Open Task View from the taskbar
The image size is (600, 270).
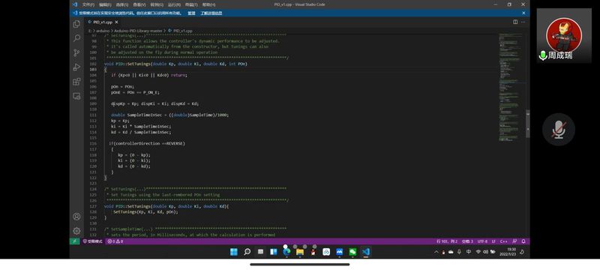coord(260,252)
